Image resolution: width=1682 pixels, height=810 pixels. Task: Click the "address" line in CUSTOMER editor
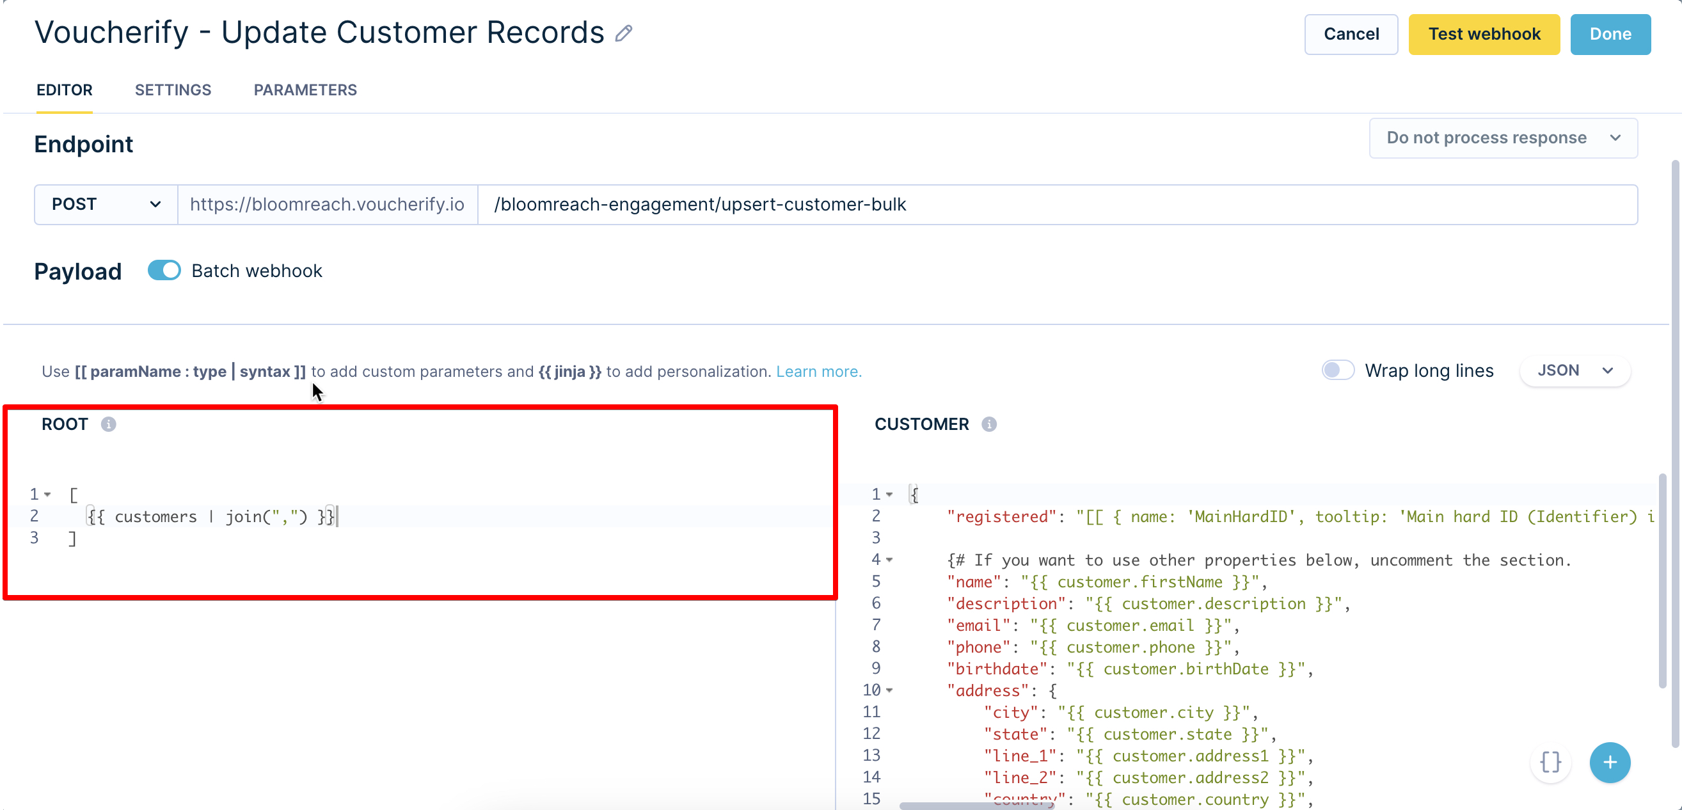1002,690
